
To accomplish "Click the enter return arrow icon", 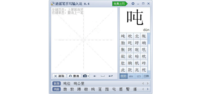I will pyautogui.click(x=110, y=76).
